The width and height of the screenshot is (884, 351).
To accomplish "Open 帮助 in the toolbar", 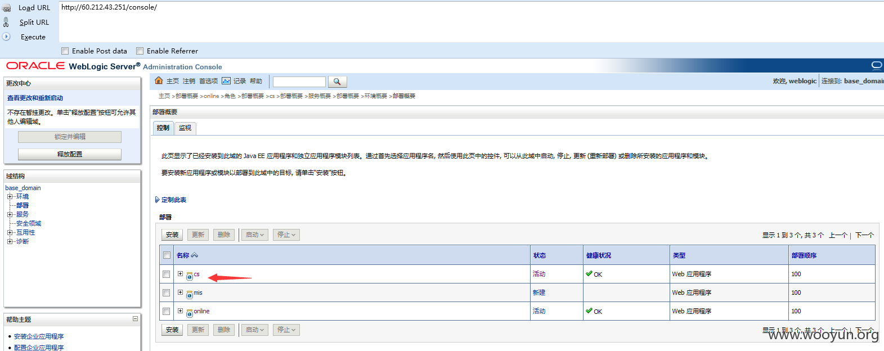I will [x=256, y=81].
